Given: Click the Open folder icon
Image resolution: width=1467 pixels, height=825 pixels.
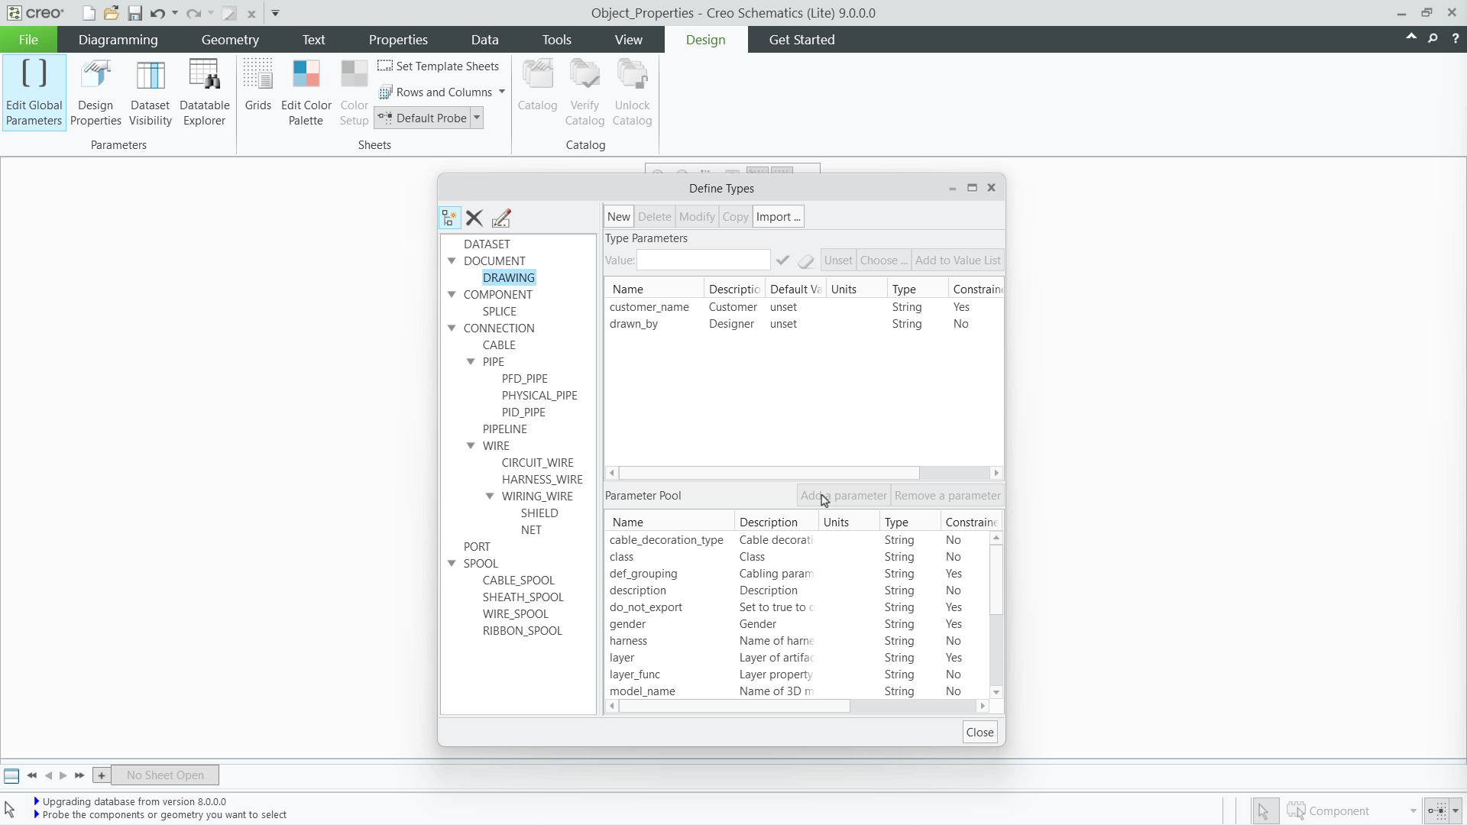Looking at the screenshot, I should click(112, 13).
